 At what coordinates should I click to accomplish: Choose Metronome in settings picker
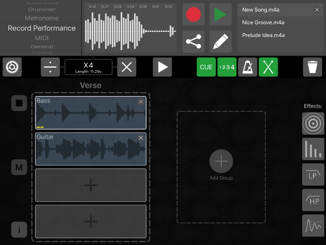(x=42, y=18)
